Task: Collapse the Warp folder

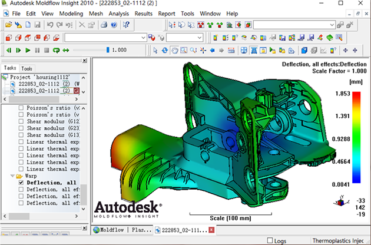Action: coord(12,176)
